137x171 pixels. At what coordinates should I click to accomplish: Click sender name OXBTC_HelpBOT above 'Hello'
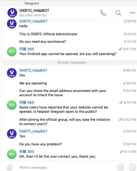point(33,21)
